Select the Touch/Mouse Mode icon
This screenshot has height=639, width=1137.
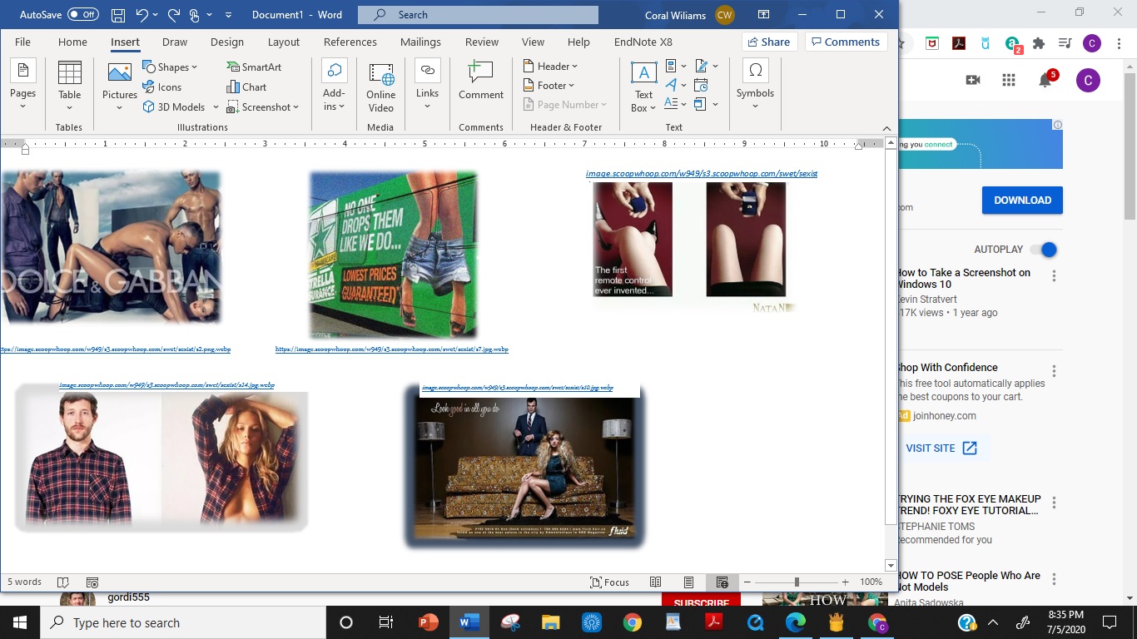click(194, 15)
